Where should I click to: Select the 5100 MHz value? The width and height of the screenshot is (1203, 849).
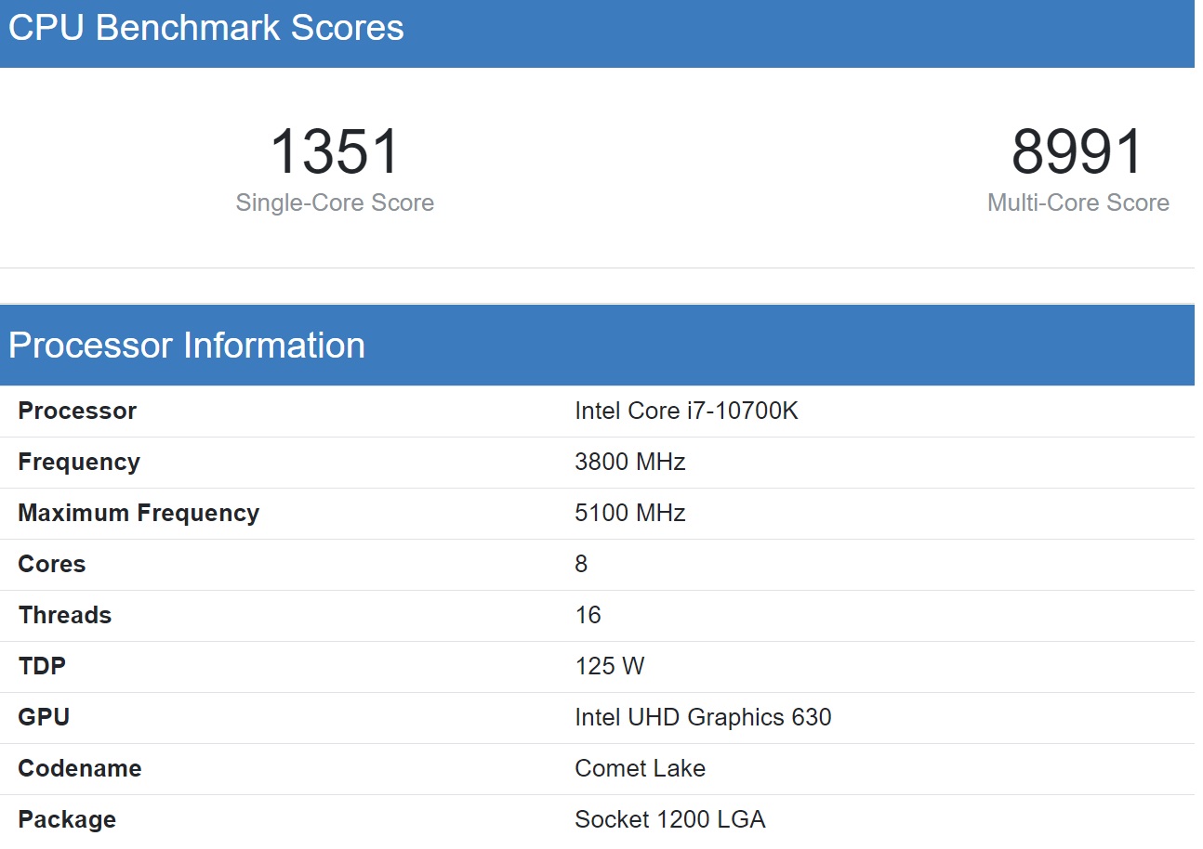pyautogui.click(x=630, y=513)
